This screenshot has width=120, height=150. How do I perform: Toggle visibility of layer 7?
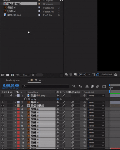[x=2, y=119]
